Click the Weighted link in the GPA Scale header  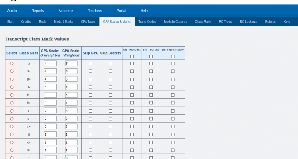click(71, 55)
